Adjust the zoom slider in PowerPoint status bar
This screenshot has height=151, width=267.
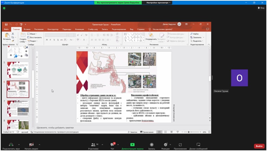tap(189, 132)
